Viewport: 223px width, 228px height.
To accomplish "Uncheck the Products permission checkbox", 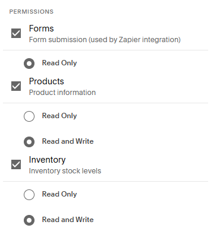I will (x=16, y=86).
